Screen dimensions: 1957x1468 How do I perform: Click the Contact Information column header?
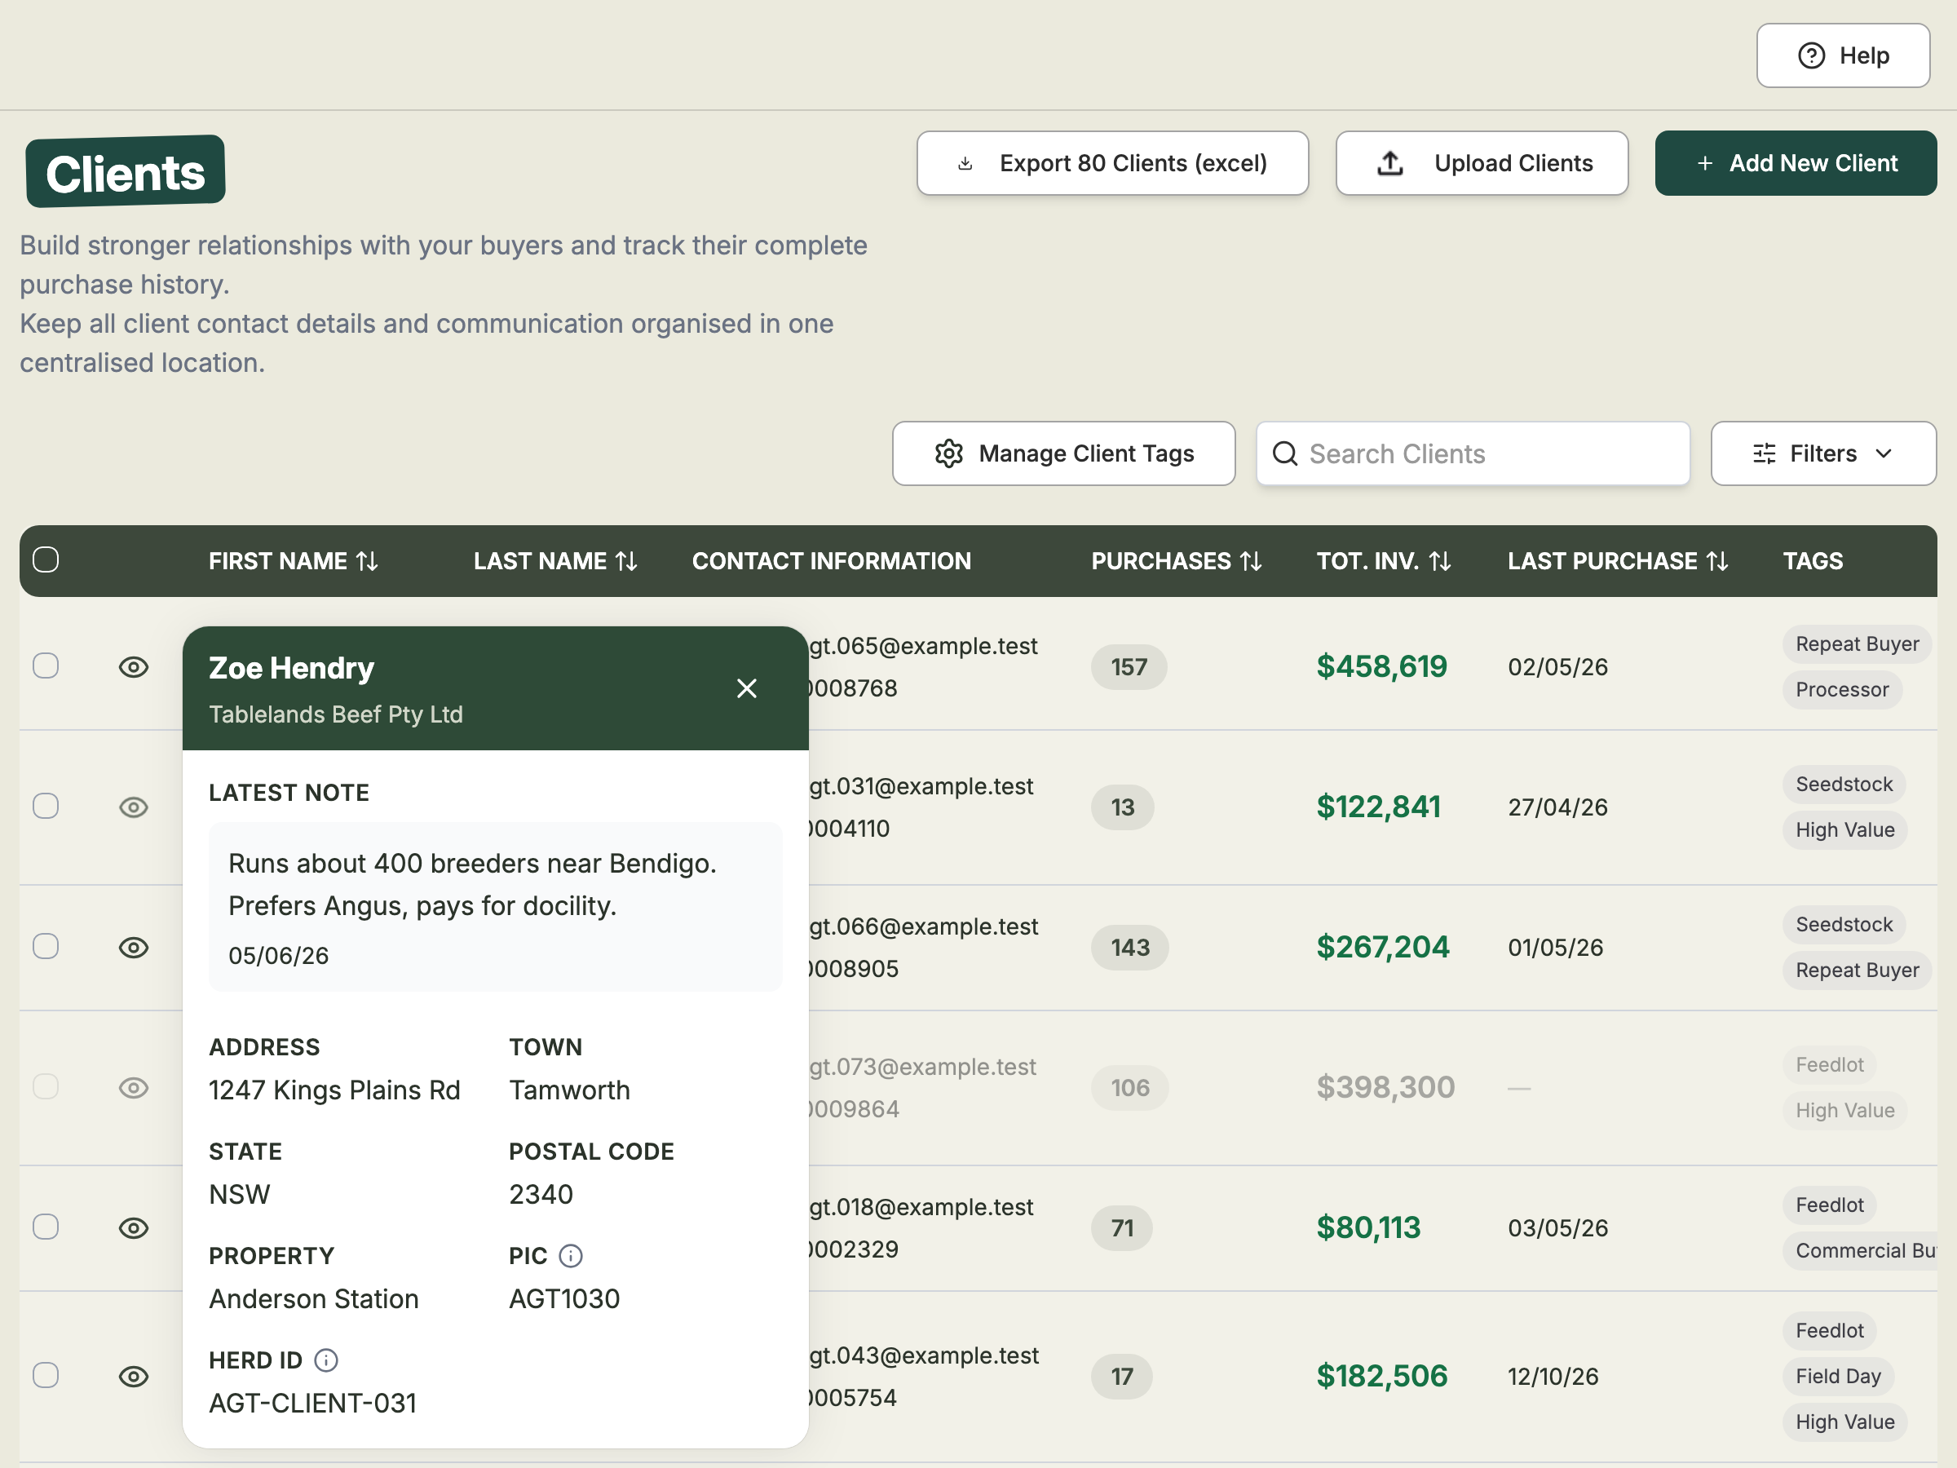(831, 561)
